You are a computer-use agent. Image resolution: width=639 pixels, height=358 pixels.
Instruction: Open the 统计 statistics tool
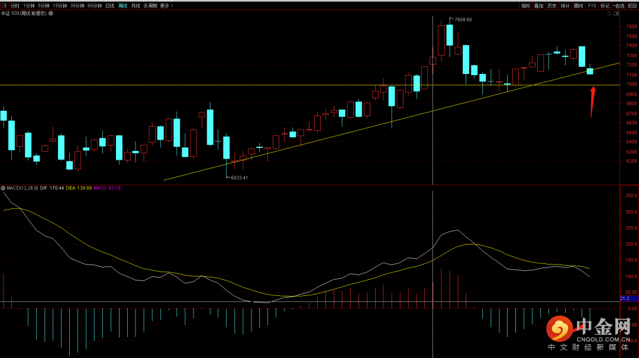[x=565, y=5]
